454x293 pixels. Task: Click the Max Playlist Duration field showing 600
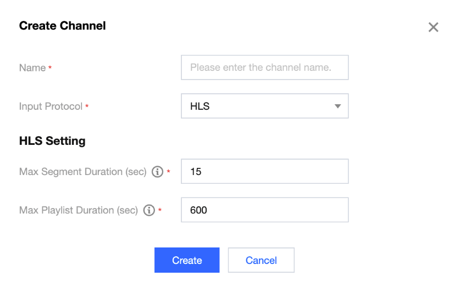point(264,210)
